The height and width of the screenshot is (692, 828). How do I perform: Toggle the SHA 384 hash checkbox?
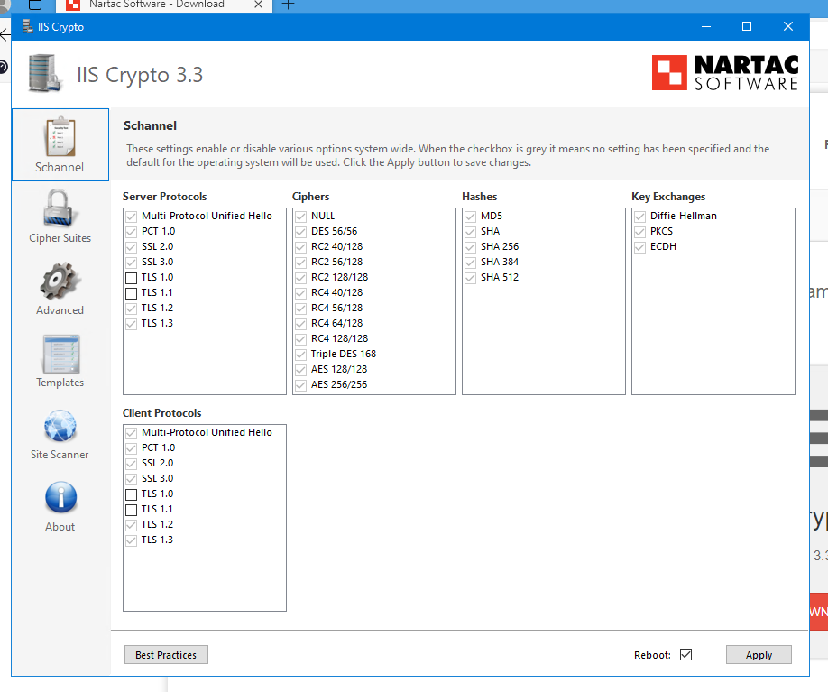click(471, 263)
